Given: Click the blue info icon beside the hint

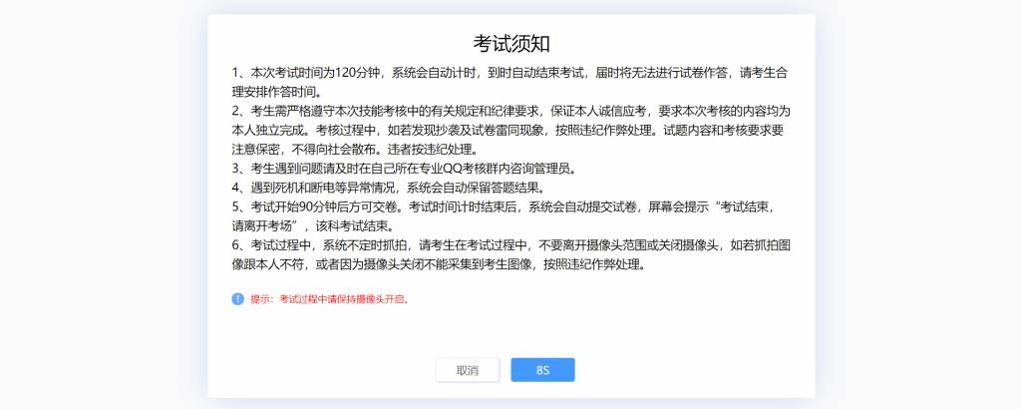Looking at the screenshot, I should coord(237,298).
